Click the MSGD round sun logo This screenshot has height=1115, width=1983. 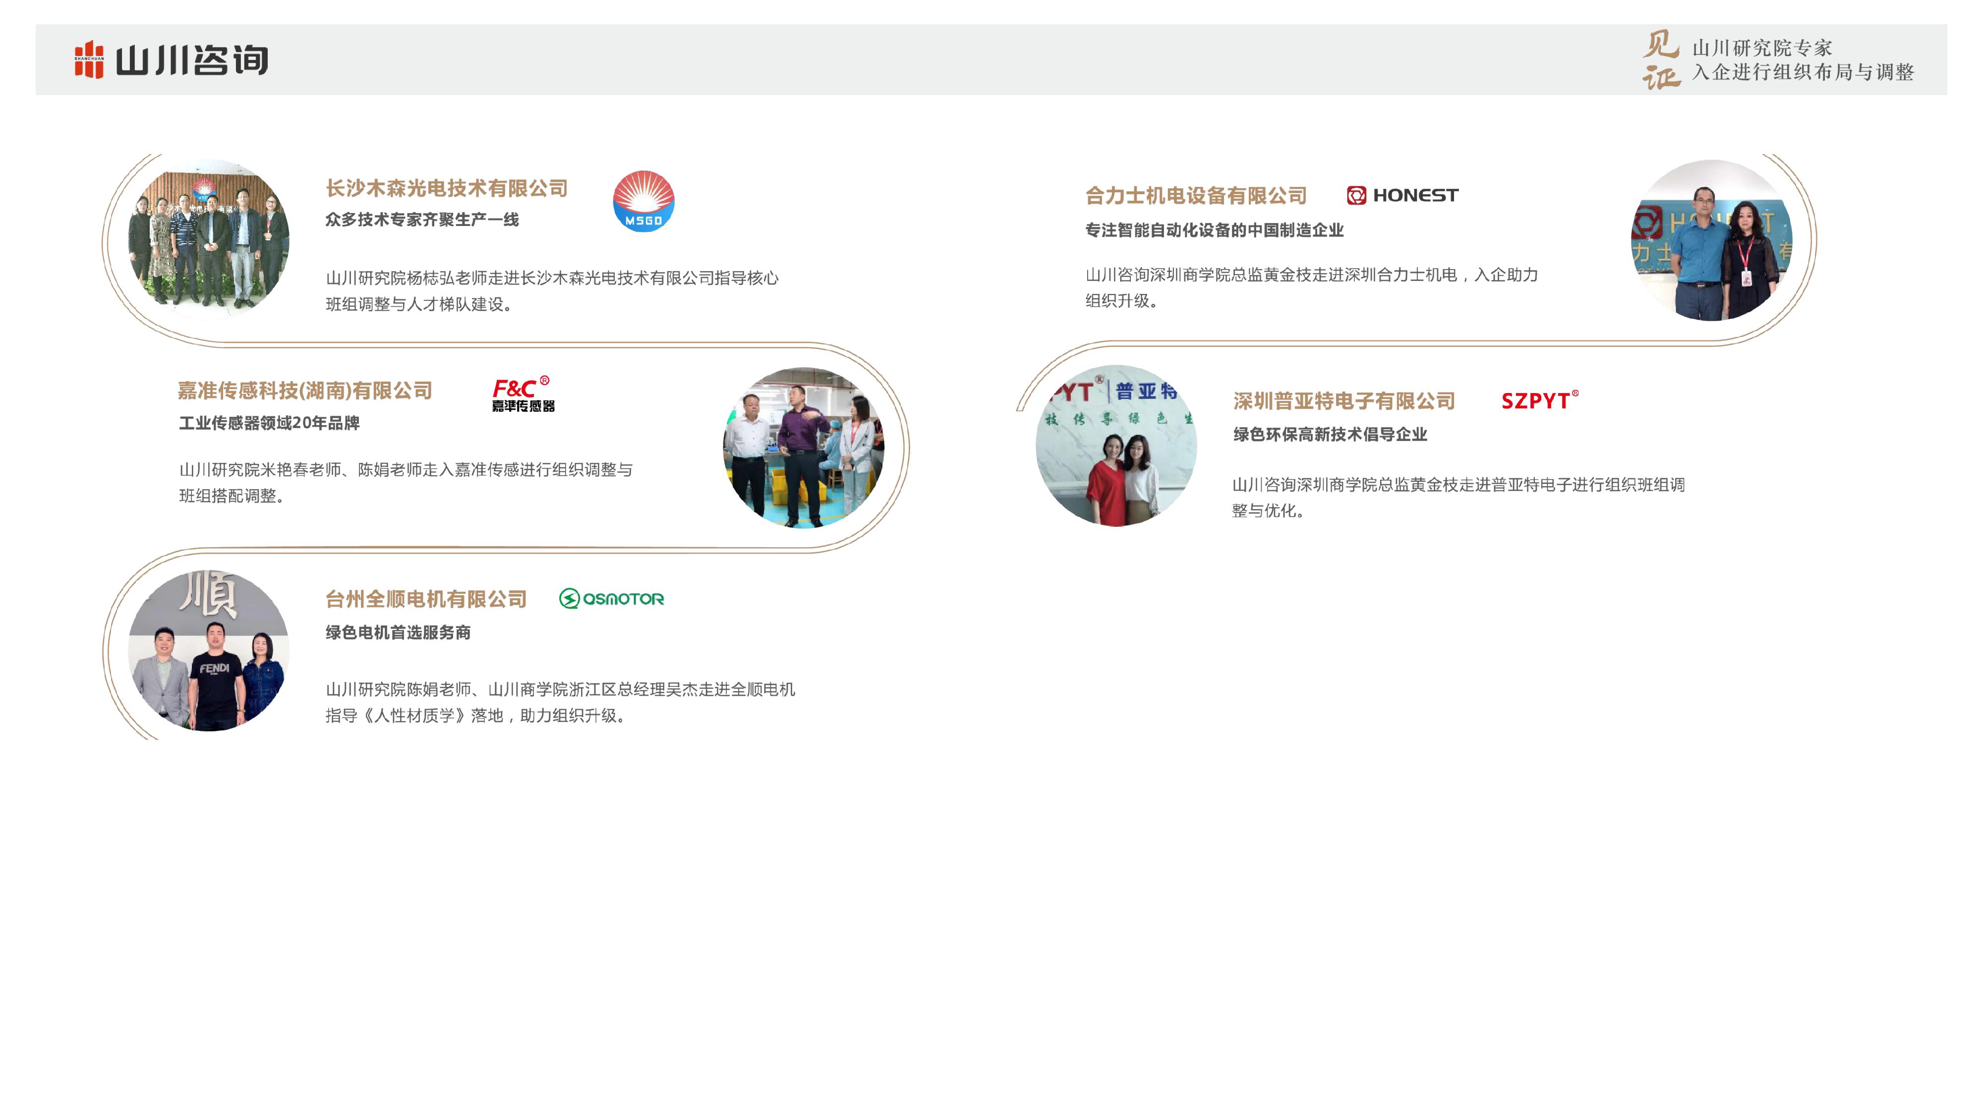pyautogui.click(x=643, y=201)
